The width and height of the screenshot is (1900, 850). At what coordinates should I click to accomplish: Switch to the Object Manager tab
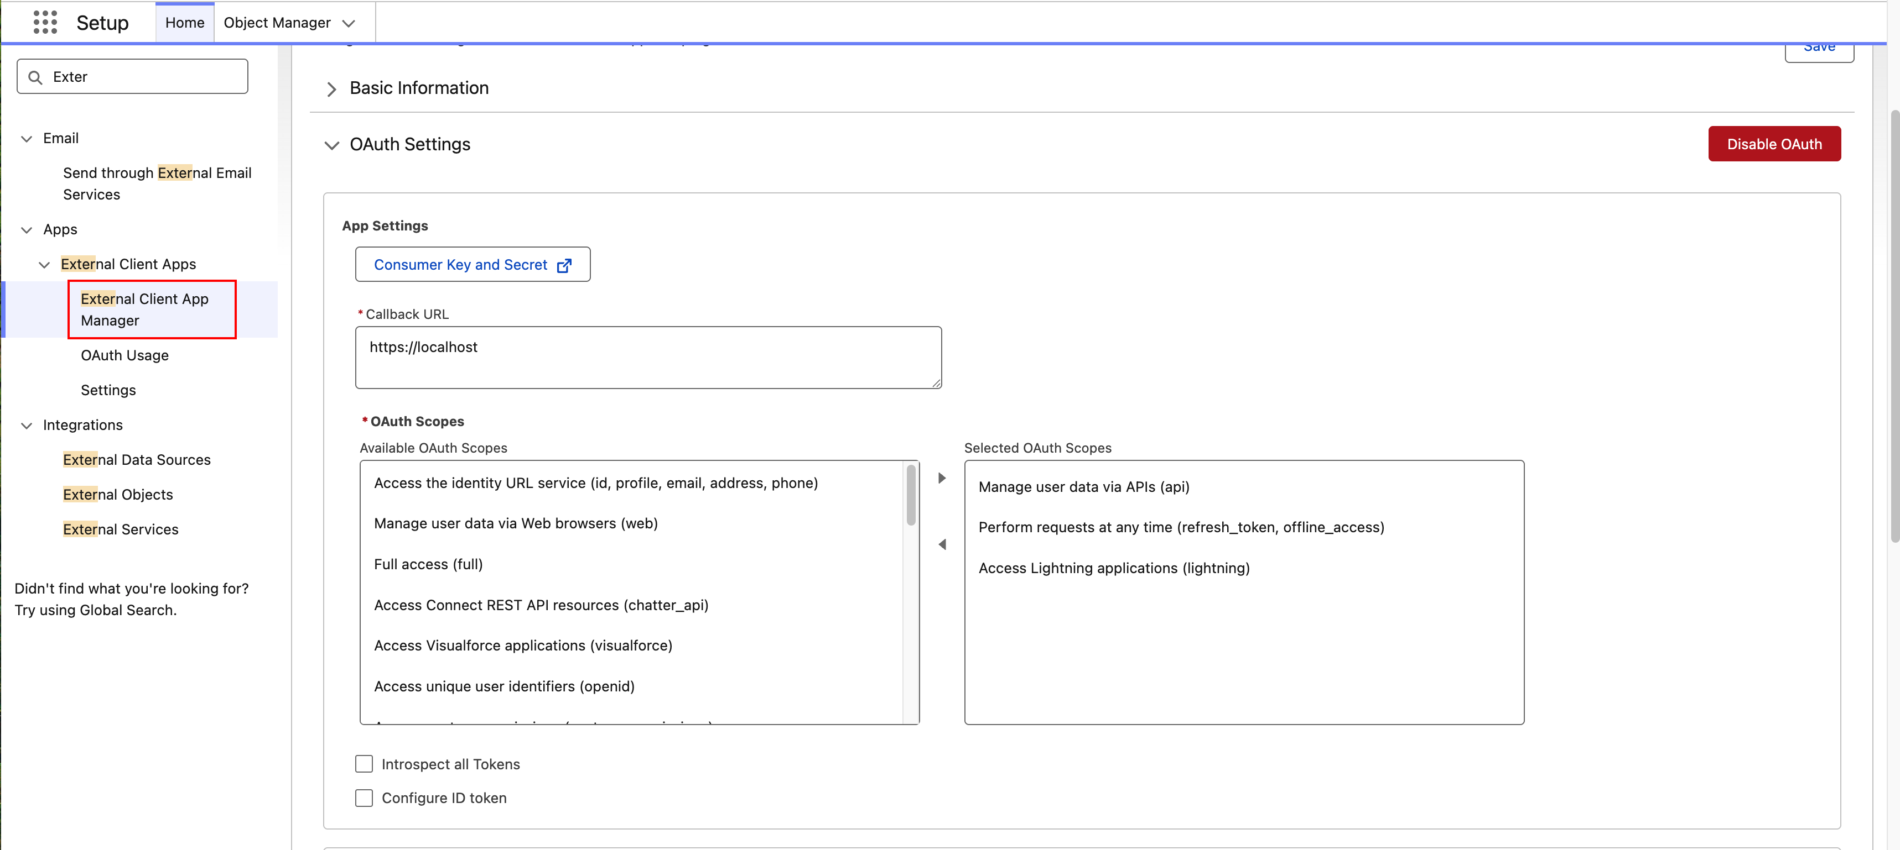(278, 22)
